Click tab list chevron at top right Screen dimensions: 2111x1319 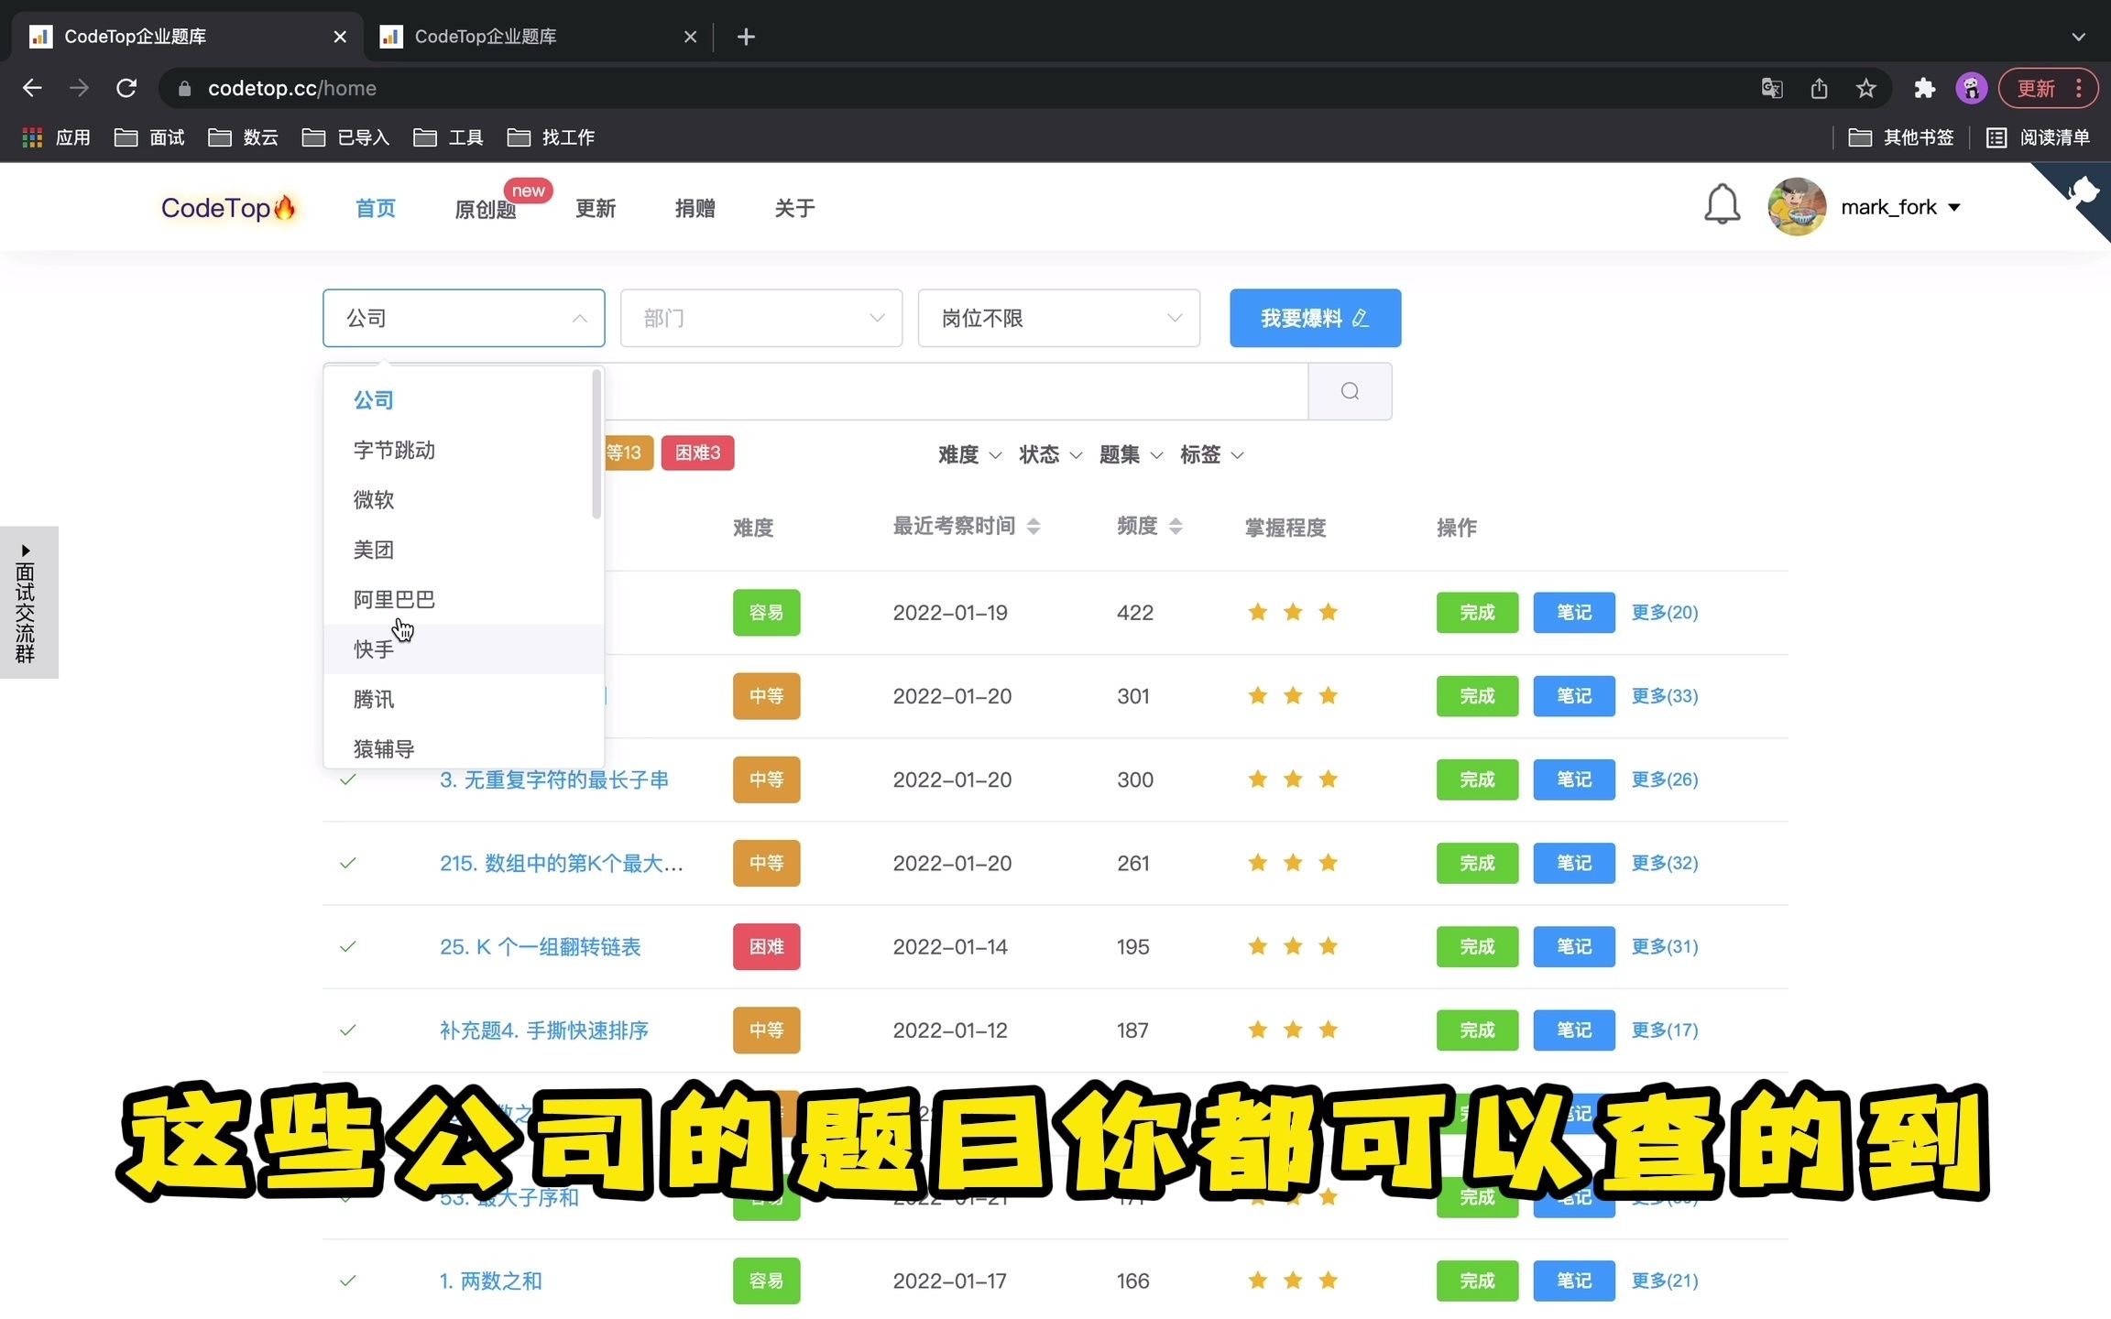(2078, 37)
